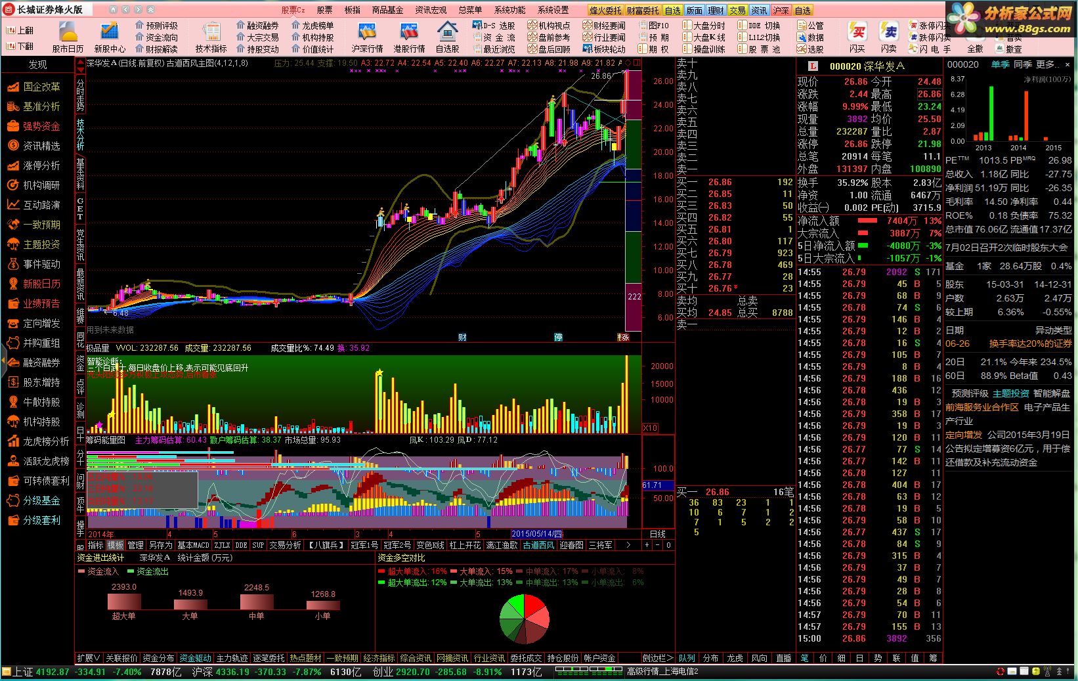The image size is (1078, 681).
Task: Click the 财富委托 button
Action: (643, 10)
